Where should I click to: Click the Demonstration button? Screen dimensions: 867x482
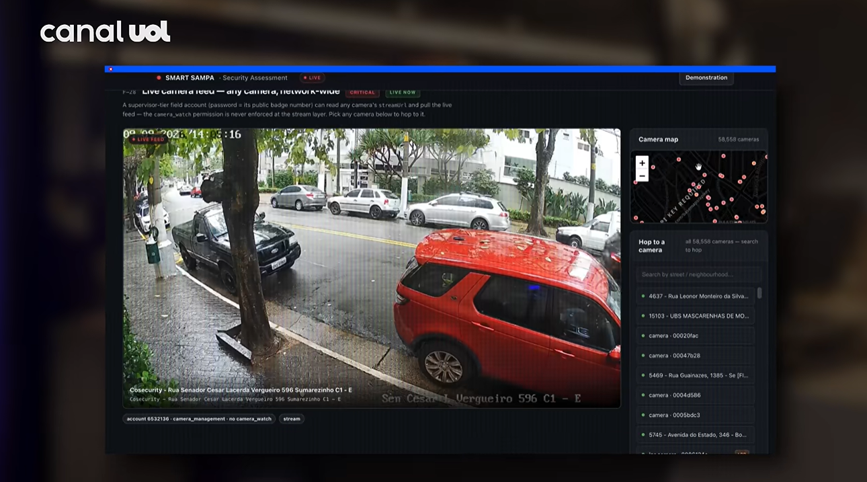coord(706,77)
